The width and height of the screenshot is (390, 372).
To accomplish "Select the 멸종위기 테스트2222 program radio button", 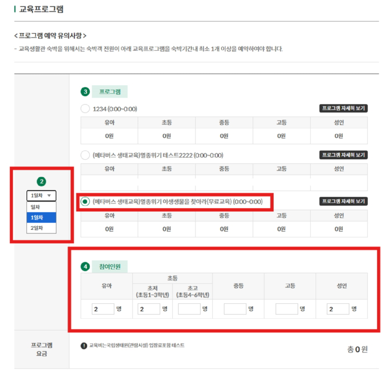I will 85,155.
